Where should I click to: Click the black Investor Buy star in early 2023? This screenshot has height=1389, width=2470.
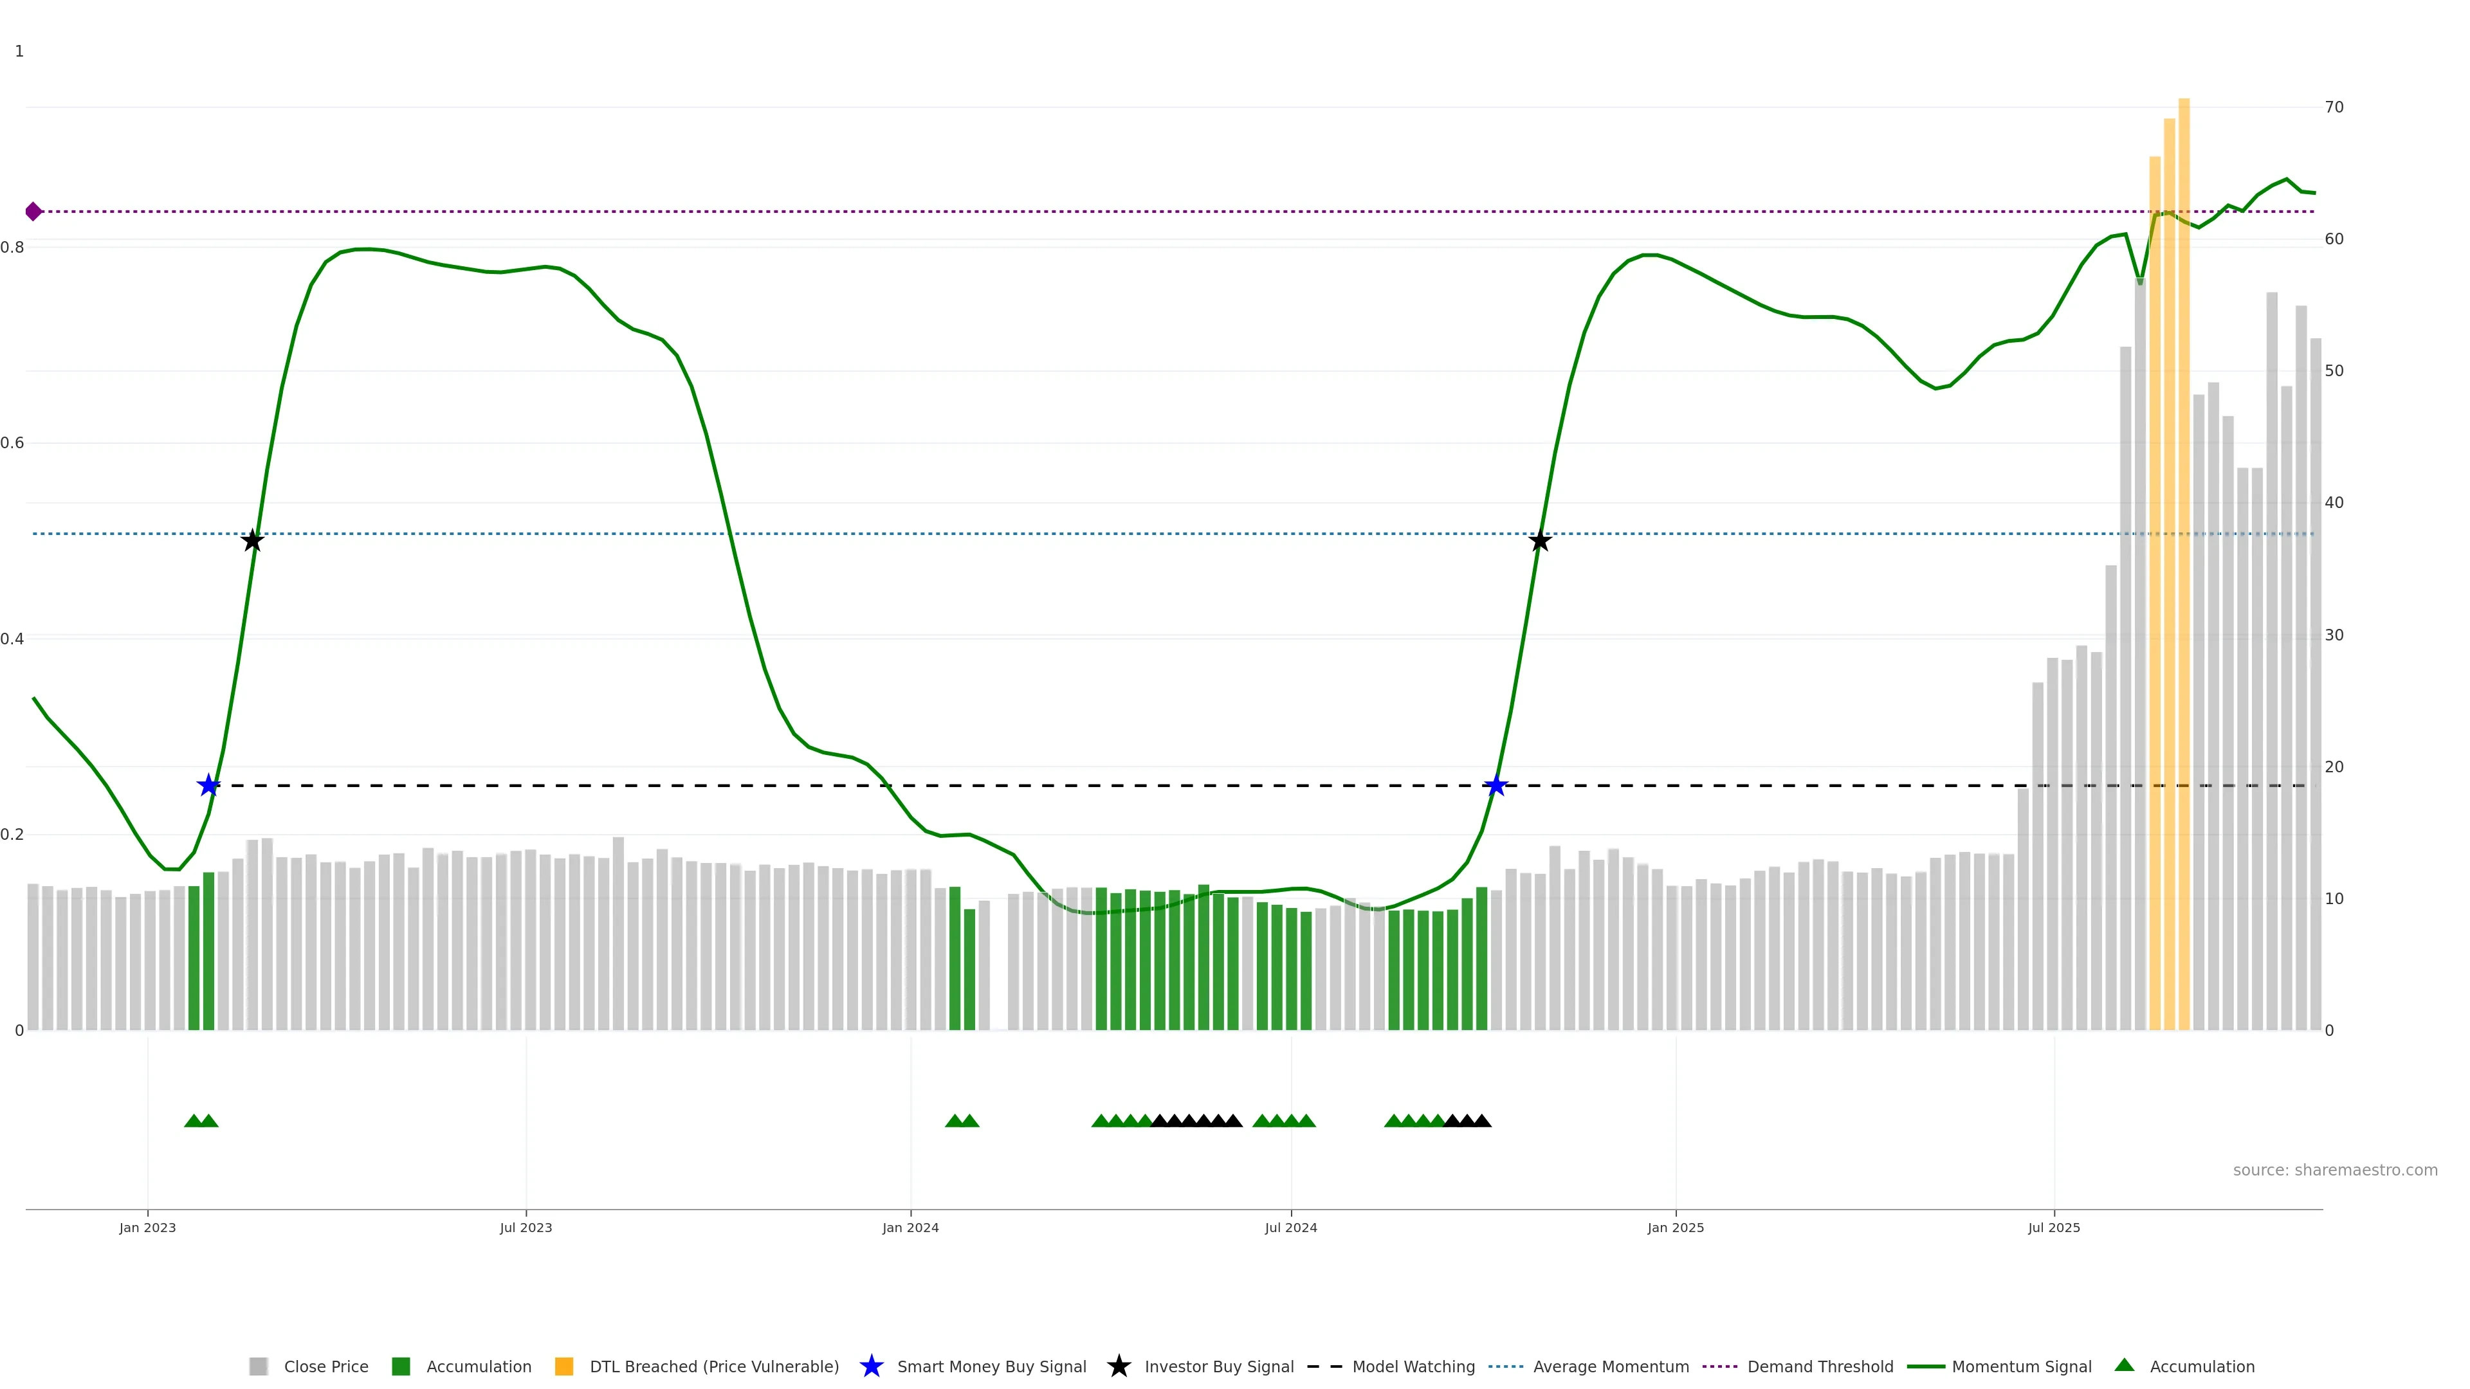tap(252, 541)
